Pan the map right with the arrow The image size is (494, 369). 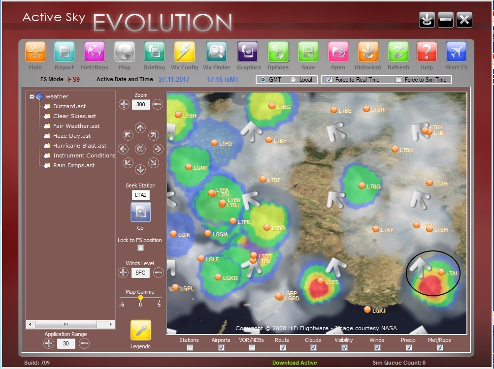coord(158,149)
